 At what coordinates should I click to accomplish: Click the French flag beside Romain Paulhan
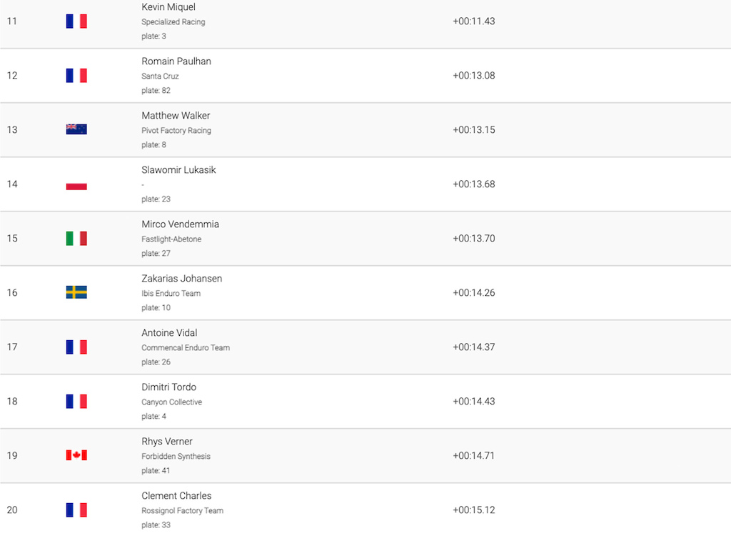point(76,75)
